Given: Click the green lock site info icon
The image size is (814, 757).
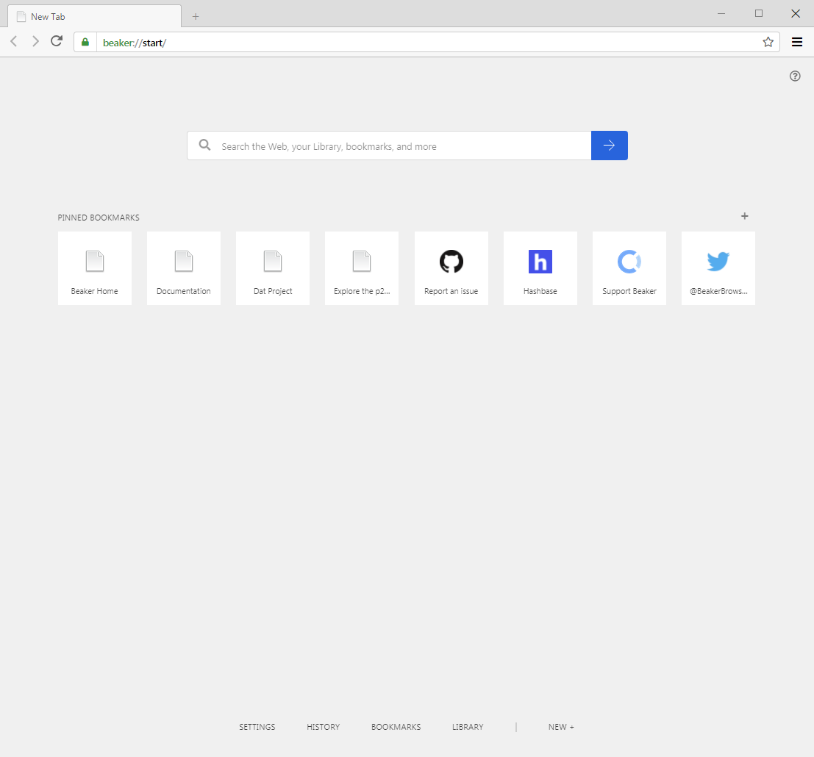Looking at the screenshot, I should (x=85, y=42).
